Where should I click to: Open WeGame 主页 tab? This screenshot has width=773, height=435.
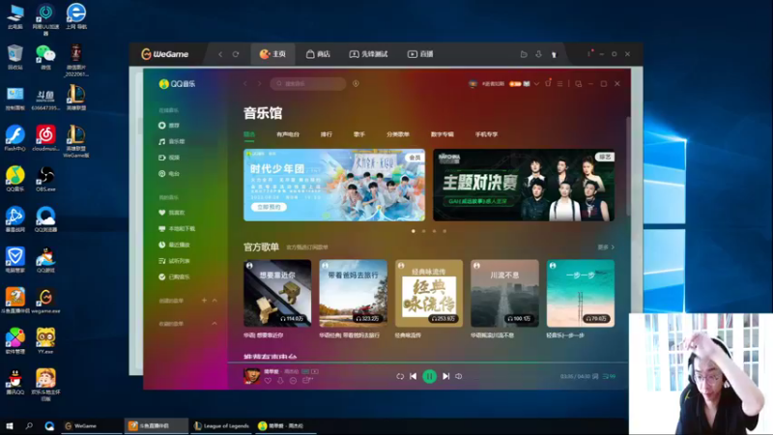coord(272,54)
